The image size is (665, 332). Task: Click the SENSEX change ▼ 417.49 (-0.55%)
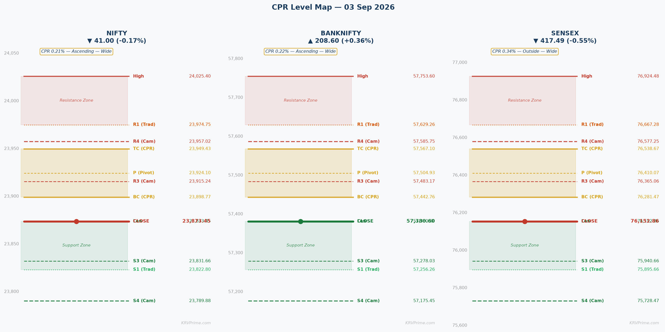click(x=565, y=41)
